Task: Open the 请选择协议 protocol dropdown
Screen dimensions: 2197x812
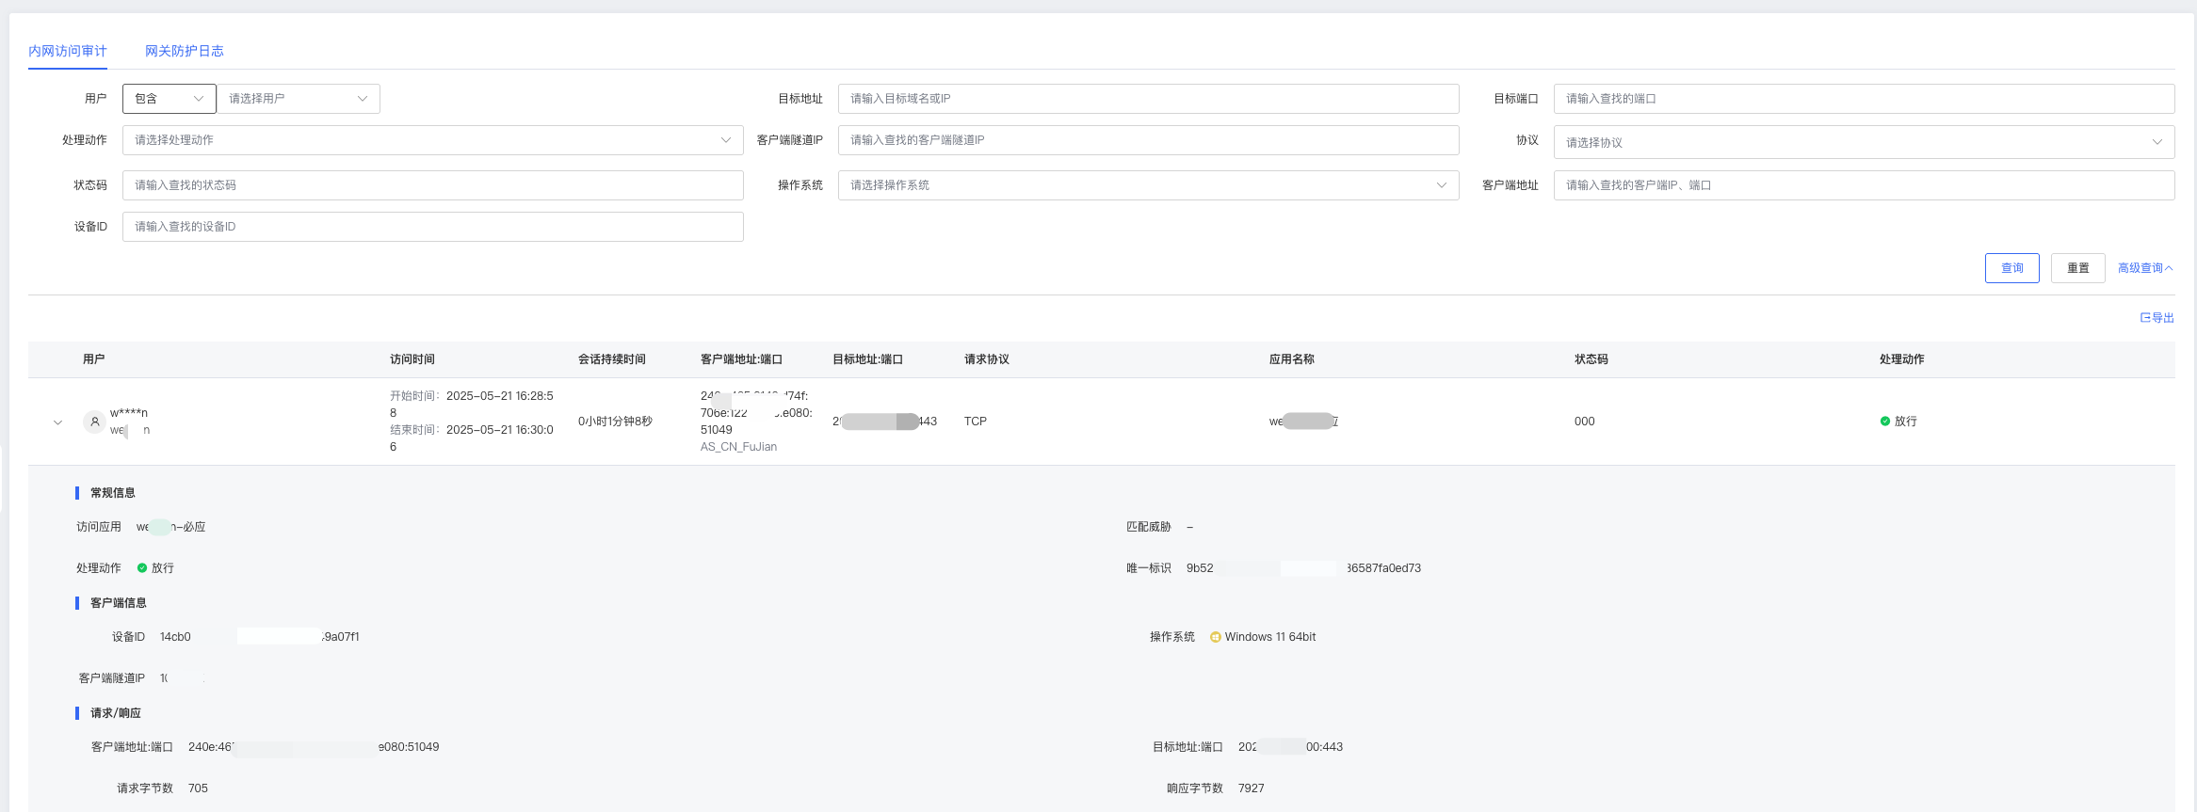Action: tap(1864, 142)
